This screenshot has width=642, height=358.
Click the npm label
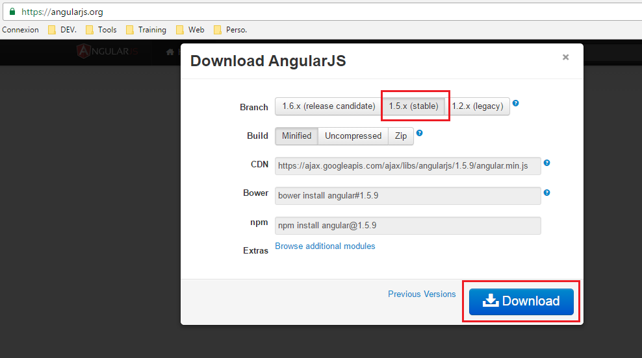coord(259,222)
